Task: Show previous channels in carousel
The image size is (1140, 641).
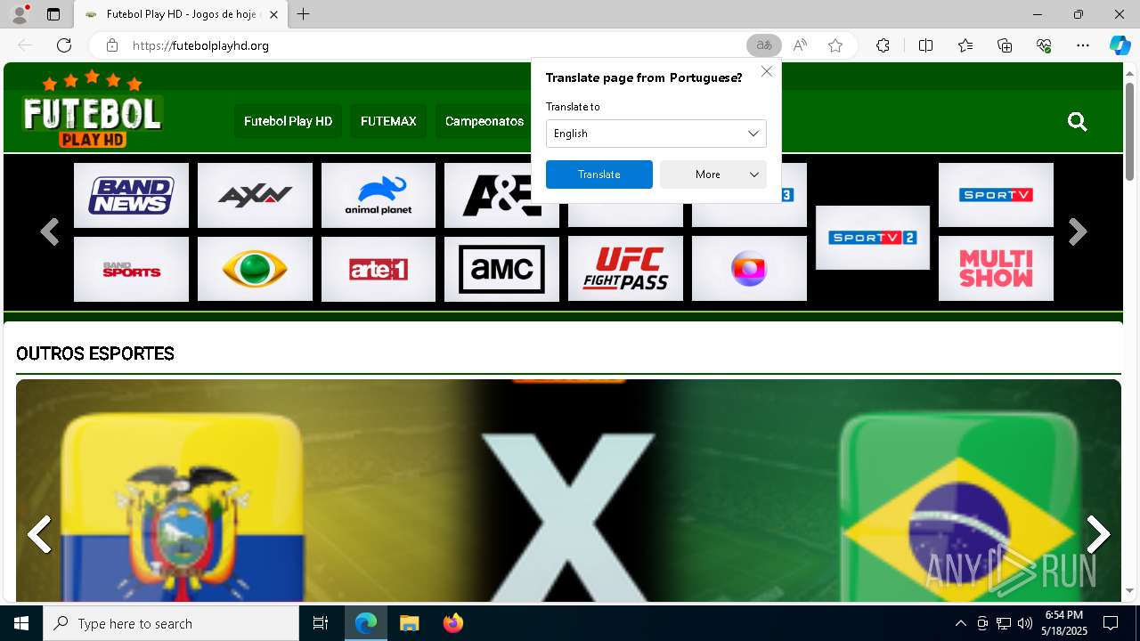Action: pyautogui.click(x=50, y=232)
